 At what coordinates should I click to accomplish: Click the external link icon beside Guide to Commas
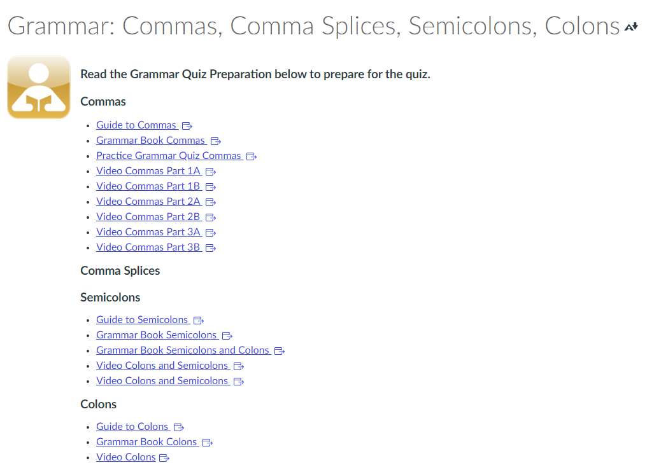point(187,126)
